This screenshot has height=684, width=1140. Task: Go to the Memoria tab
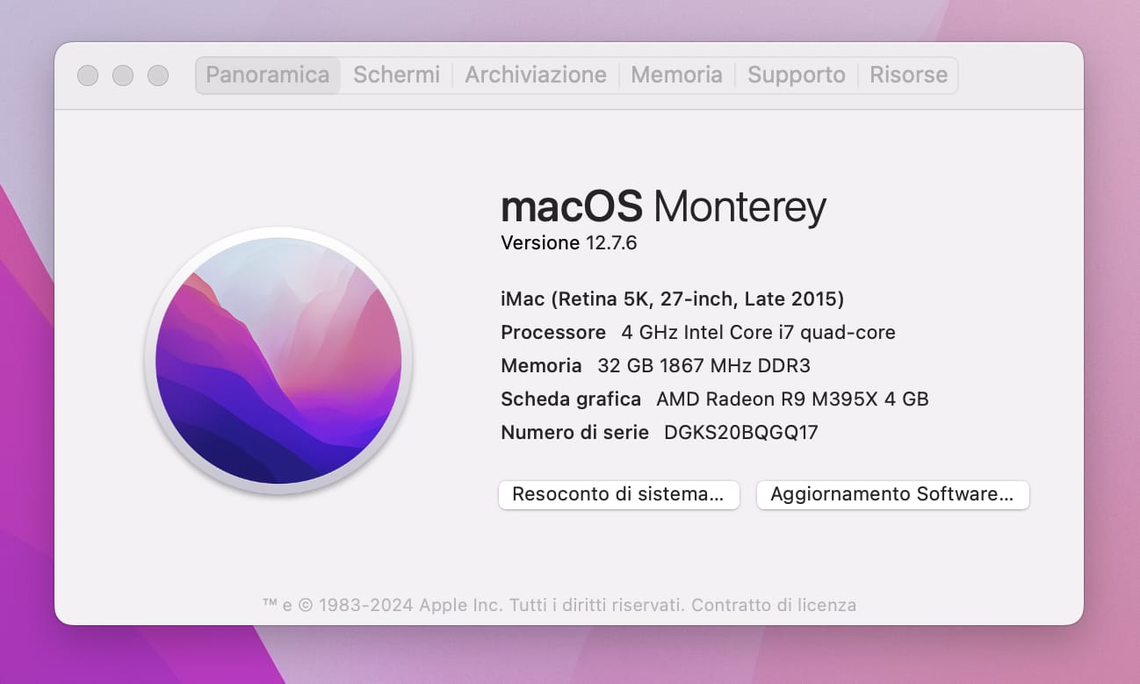click(x=676, y=76)
